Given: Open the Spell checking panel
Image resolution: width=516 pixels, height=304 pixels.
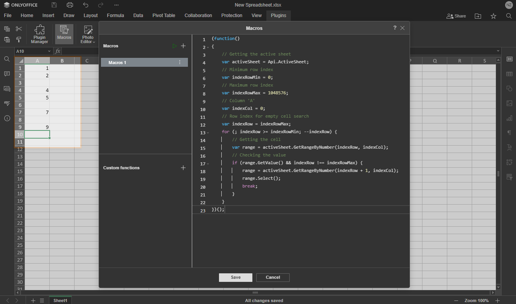Looking at the screenshot, I should click(7, 103).
